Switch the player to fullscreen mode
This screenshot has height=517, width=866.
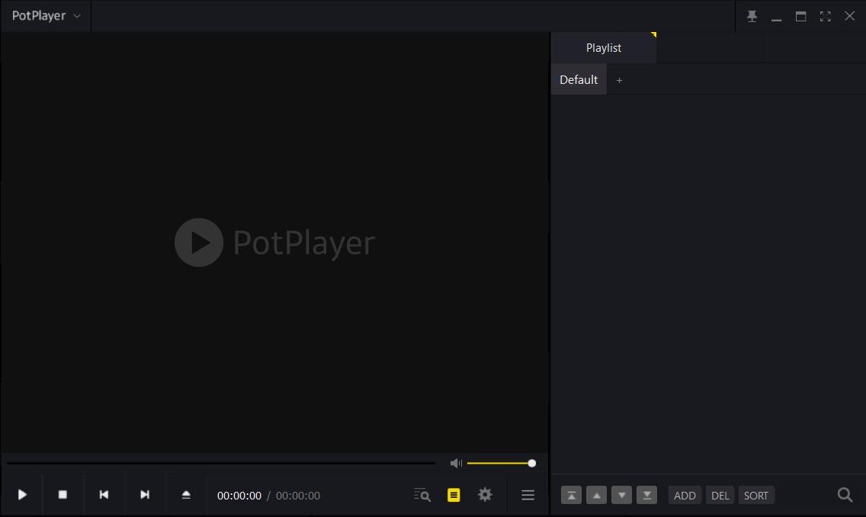click(825, 16)
